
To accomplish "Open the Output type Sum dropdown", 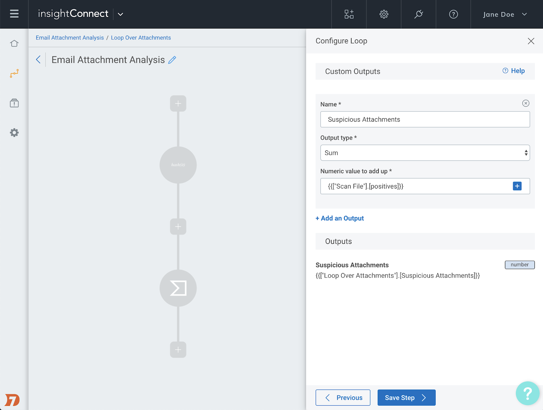I will pyautogui.click(x=425, y=153).
